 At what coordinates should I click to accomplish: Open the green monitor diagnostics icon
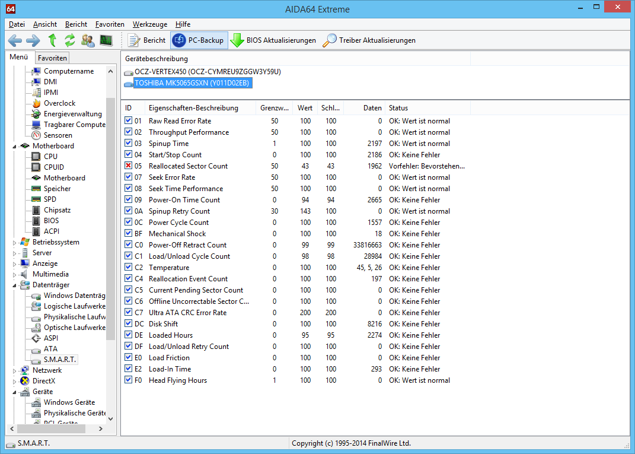click(106, 40)
